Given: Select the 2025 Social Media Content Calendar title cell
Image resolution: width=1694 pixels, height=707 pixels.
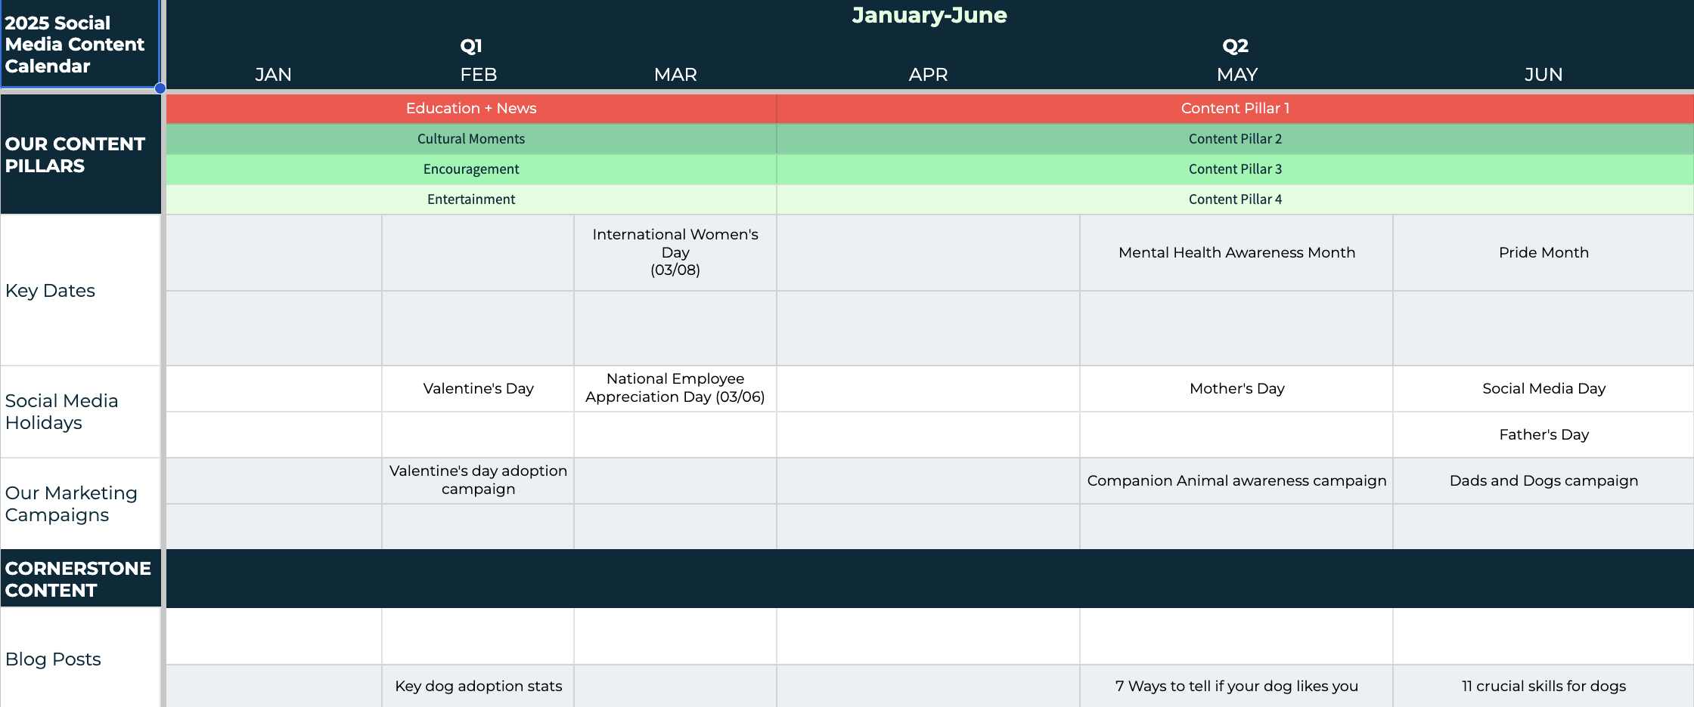Looking at the screenshot, I should click(x=79, y=44).
